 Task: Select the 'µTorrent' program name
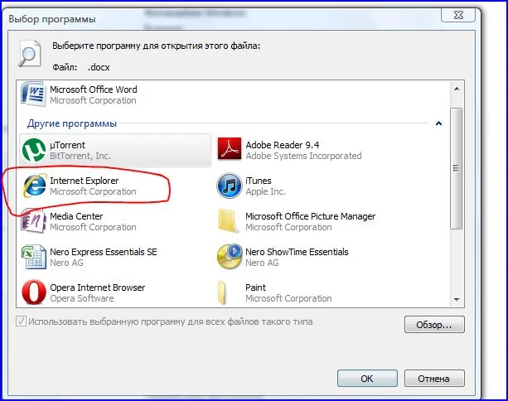pyautogui.click(x=67, y=145)
